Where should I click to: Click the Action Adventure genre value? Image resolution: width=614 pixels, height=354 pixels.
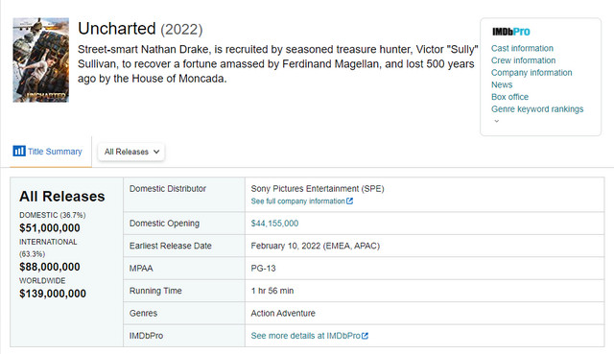point(283,314)
